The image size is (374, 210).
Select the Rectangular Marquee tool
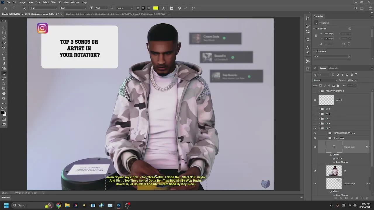point(4,33)
